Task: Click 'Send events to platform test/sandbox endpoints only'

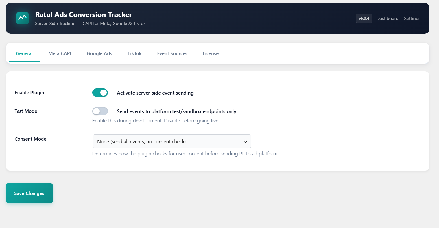Action: coord(177,111)
